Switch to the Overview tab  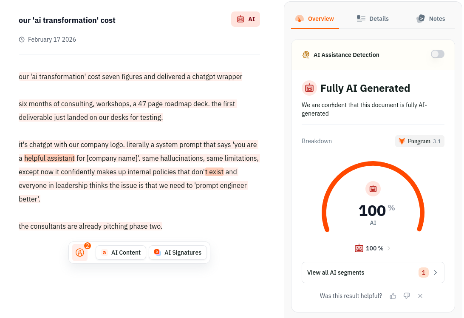pyautogui.click(x=315, y=19)
